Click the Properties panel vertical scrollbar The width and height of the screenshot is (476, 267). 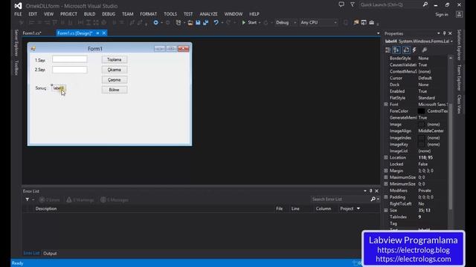click(x=451, y=156)
